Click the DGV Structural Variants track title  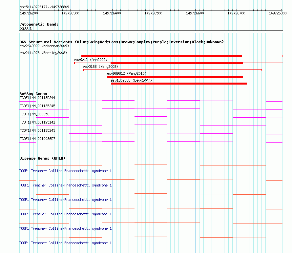click(x=122, y=42)
